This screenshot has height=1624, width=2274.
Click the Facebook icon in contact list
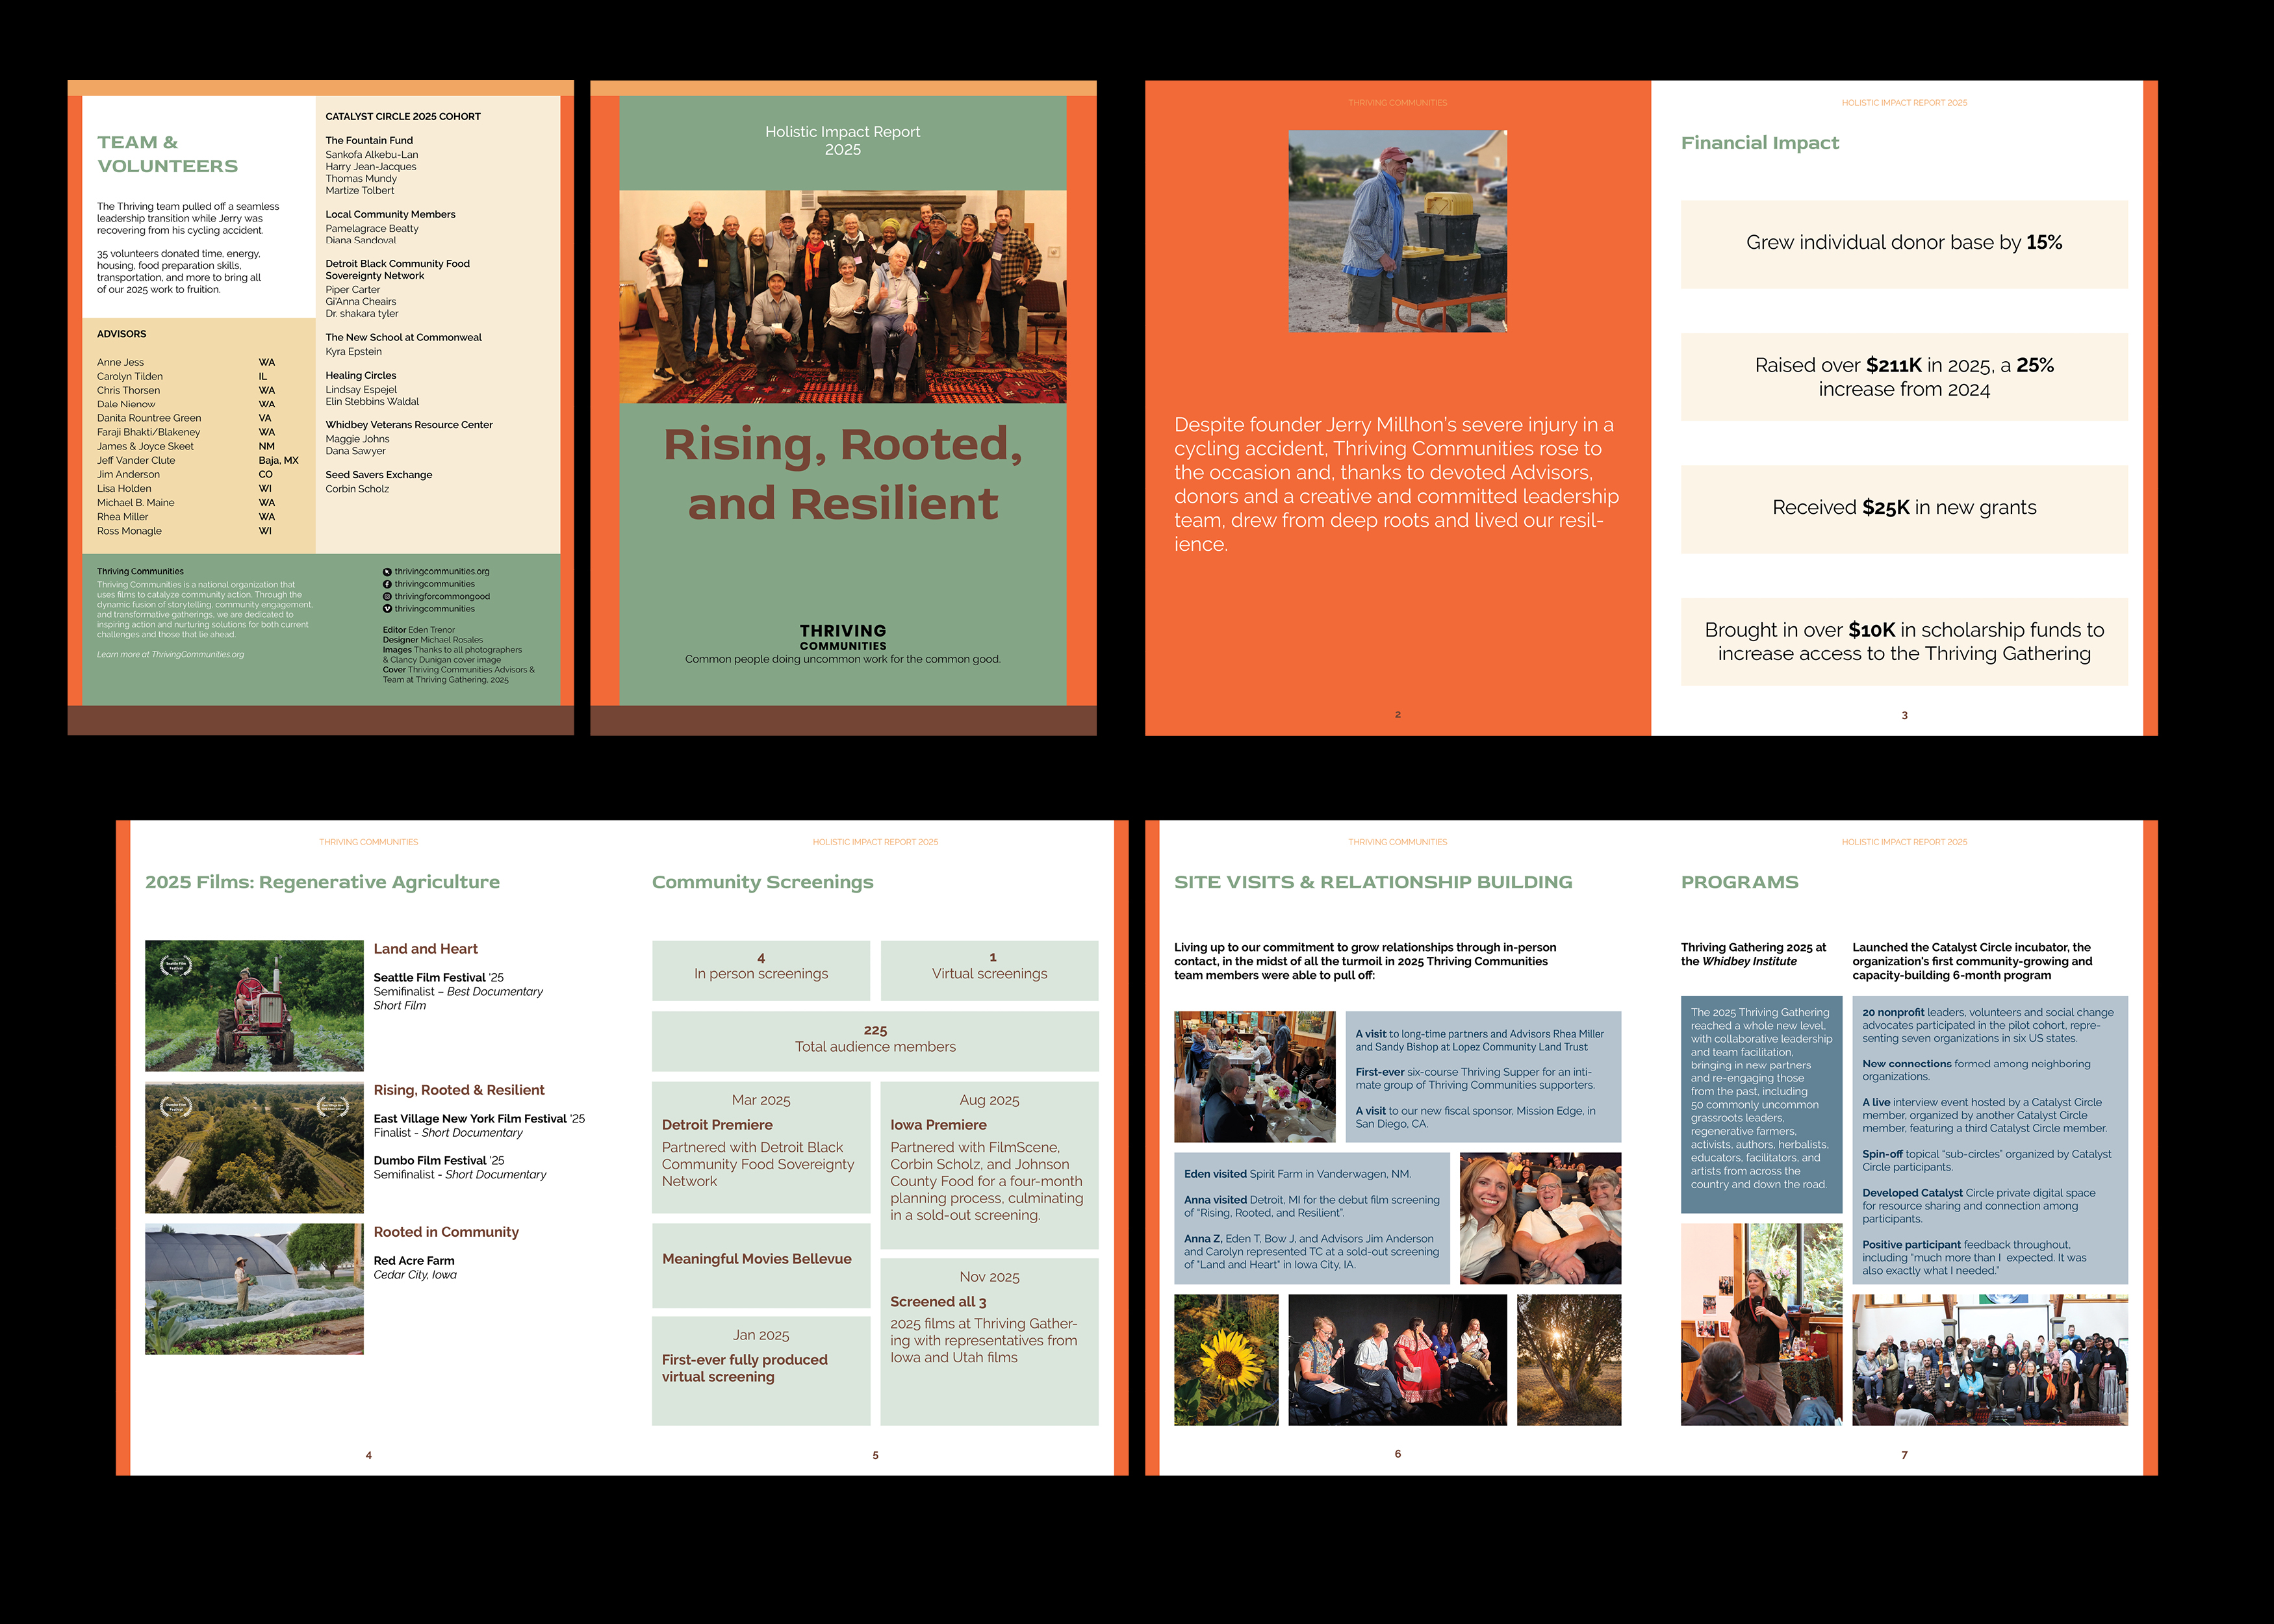(x=387, y=584)
